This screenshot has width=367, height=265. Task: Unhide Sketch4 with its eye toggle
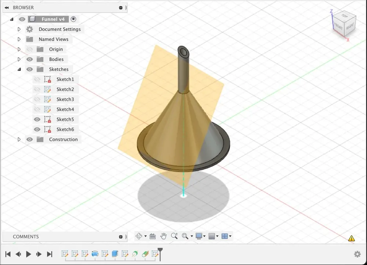37,110
